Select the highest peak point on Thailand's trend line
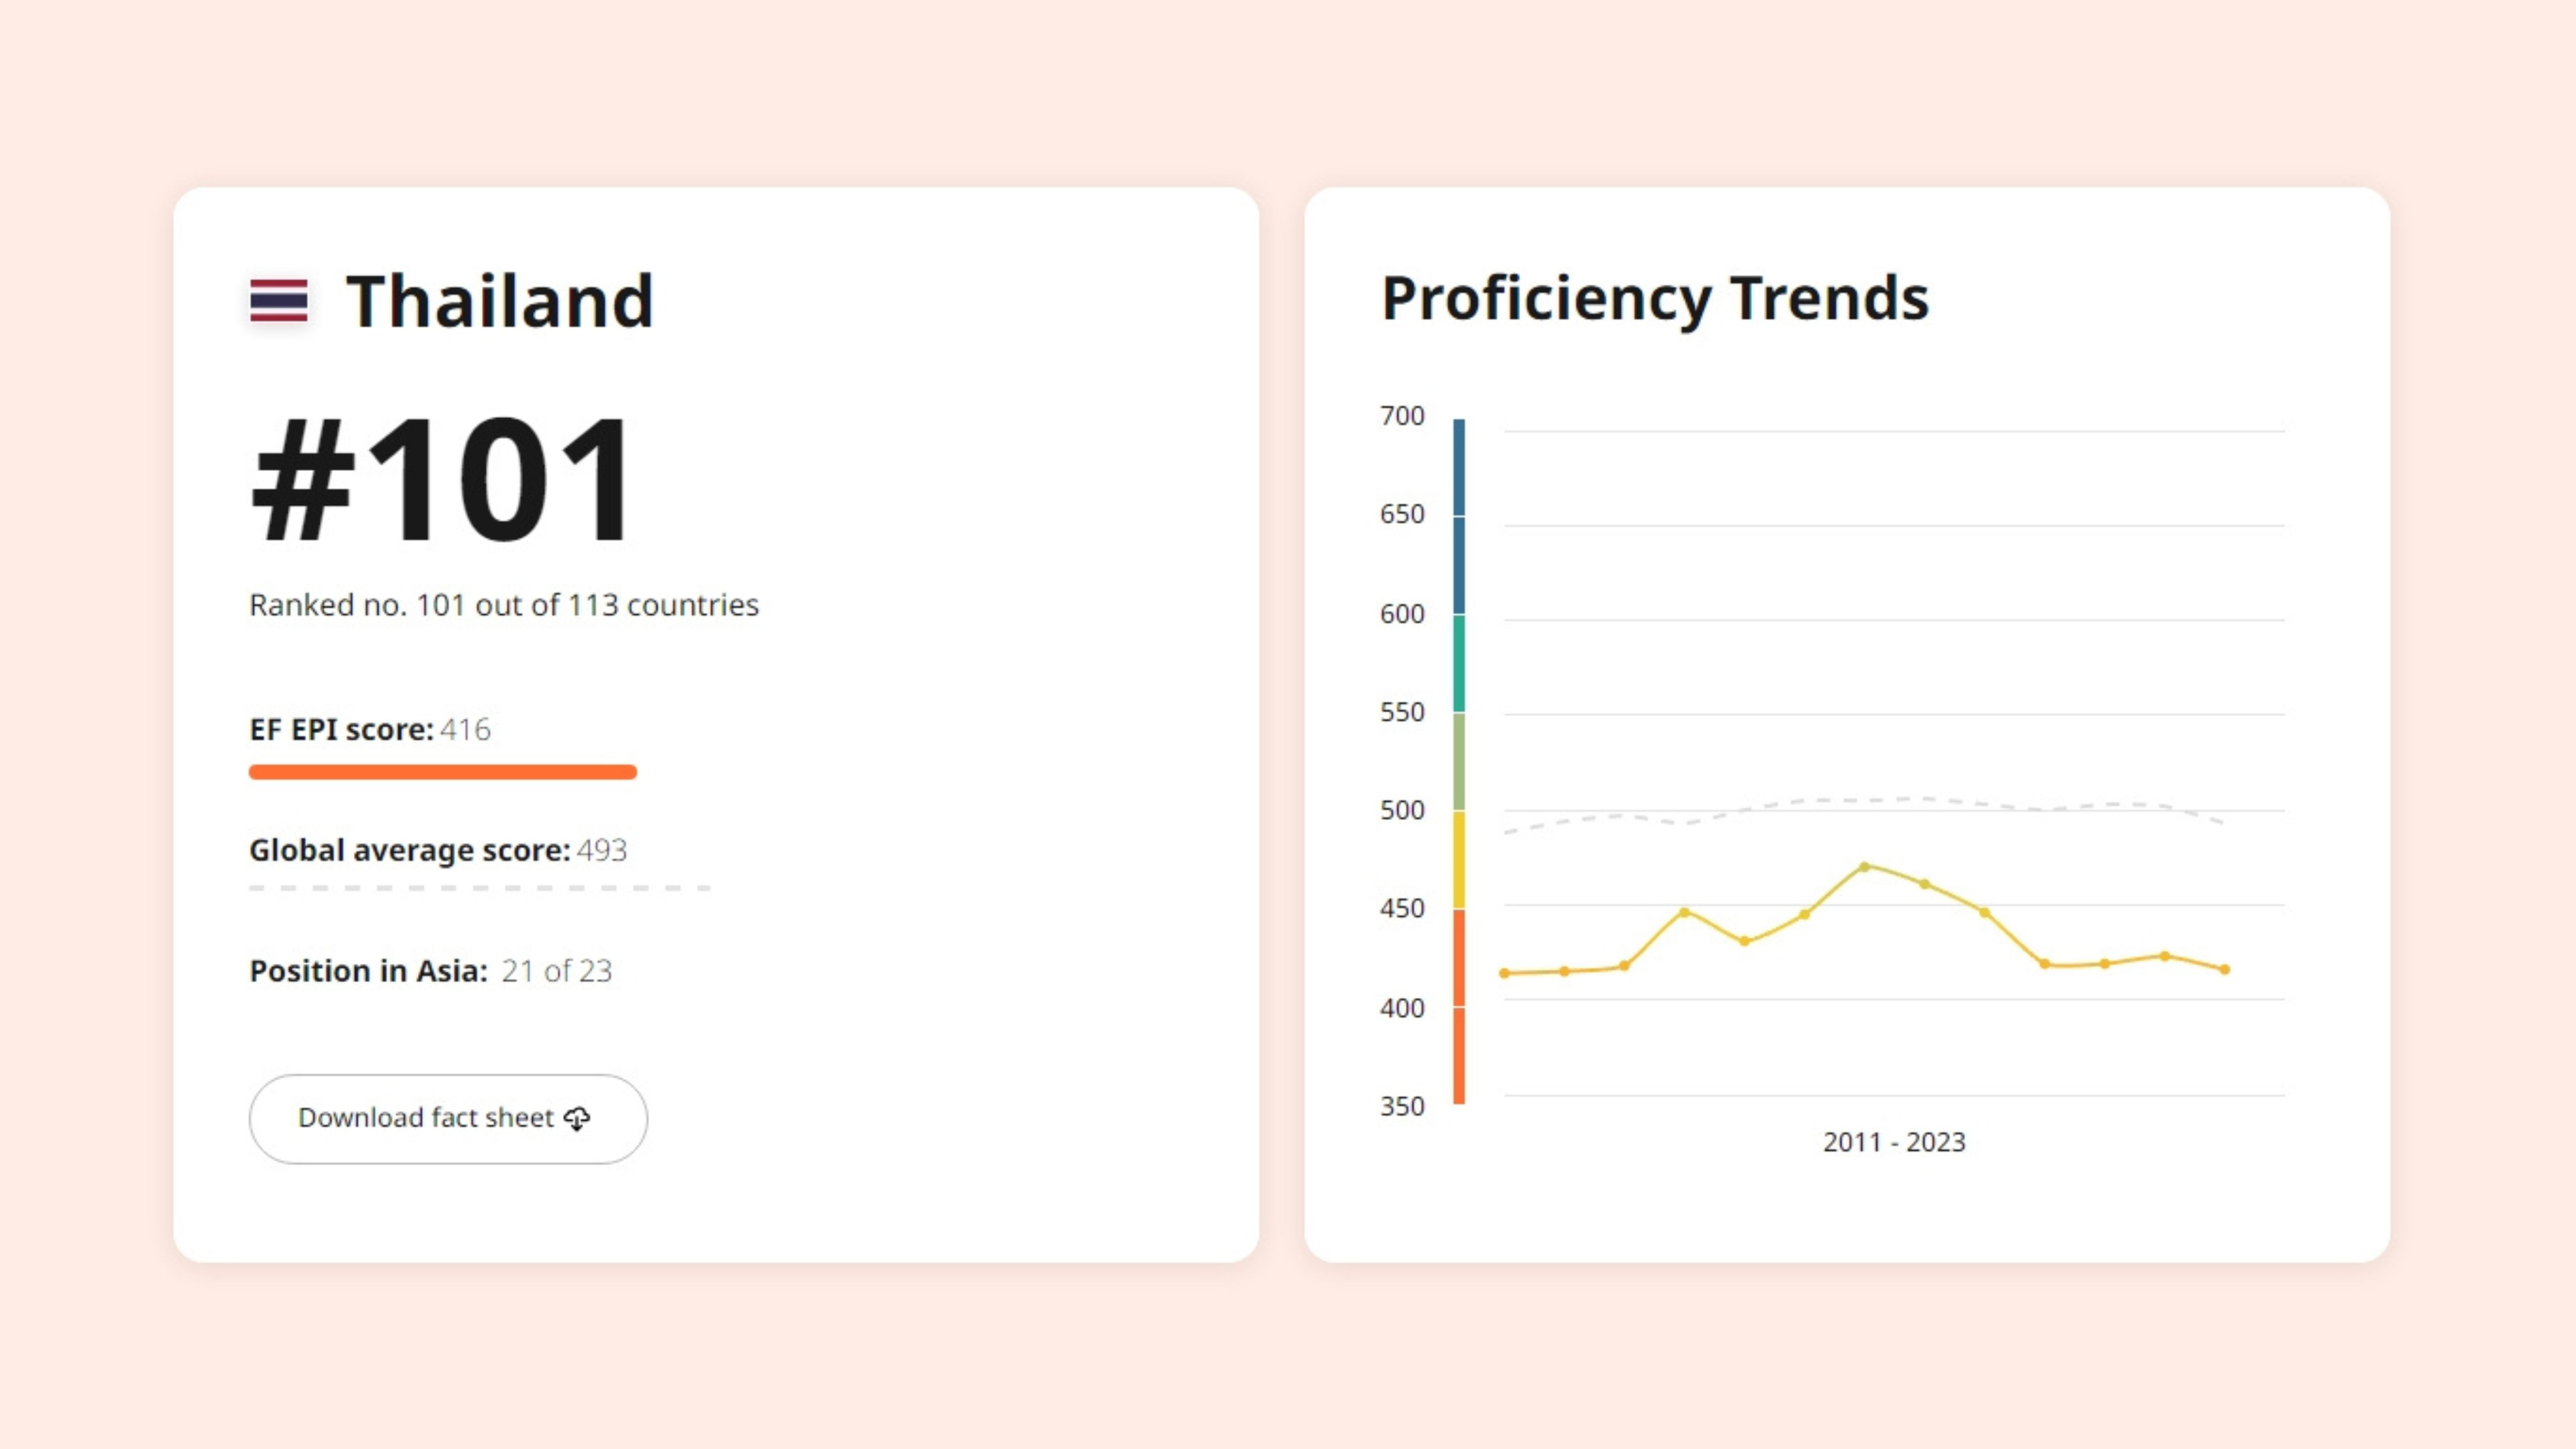Image resolution: width=2576 pixels, height=1449 pixels. (x=1864, y=867)
